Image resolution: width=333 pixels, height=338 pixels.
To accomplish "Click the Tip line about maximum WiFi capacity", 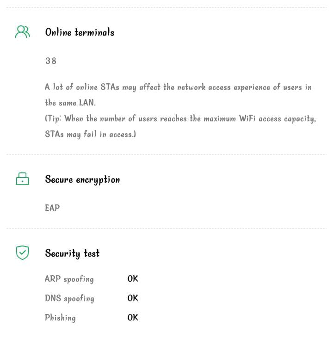I will click(180, 119).
